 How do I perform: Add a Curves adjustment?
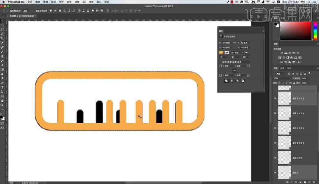[x=290, y=53]
